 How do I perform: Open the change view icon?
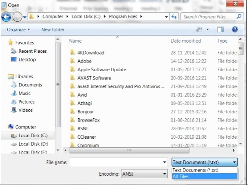(199, 29)
